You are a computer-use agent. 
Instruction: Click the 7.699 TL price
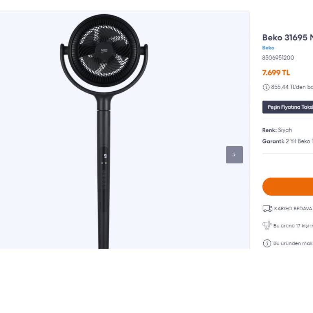pos(276,73)
